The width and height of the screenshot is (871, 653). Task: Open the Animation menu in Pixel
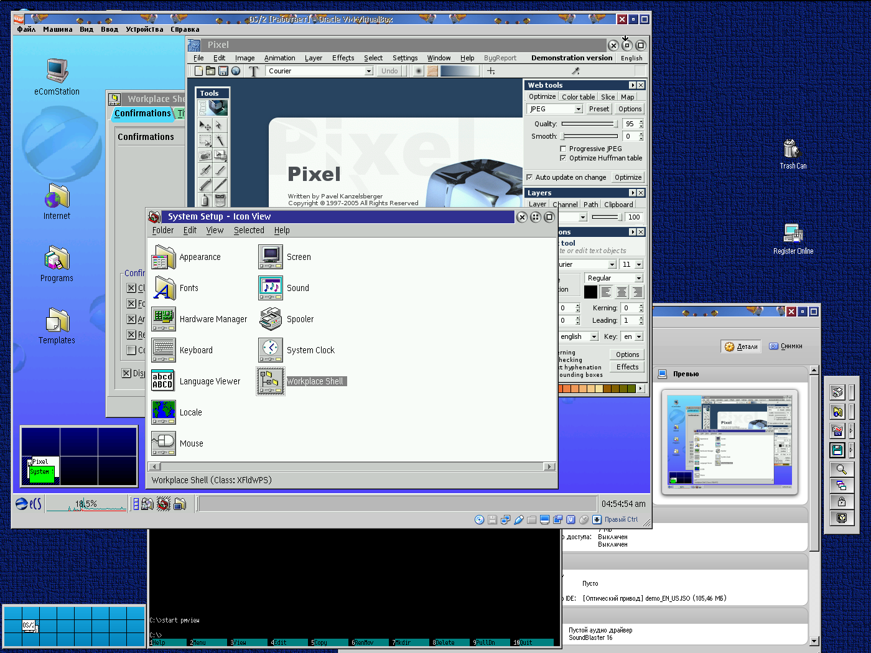[279, 58]
